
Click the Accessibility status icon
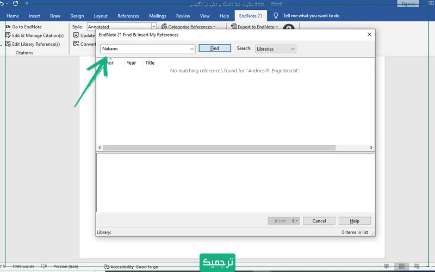(107, 267)
